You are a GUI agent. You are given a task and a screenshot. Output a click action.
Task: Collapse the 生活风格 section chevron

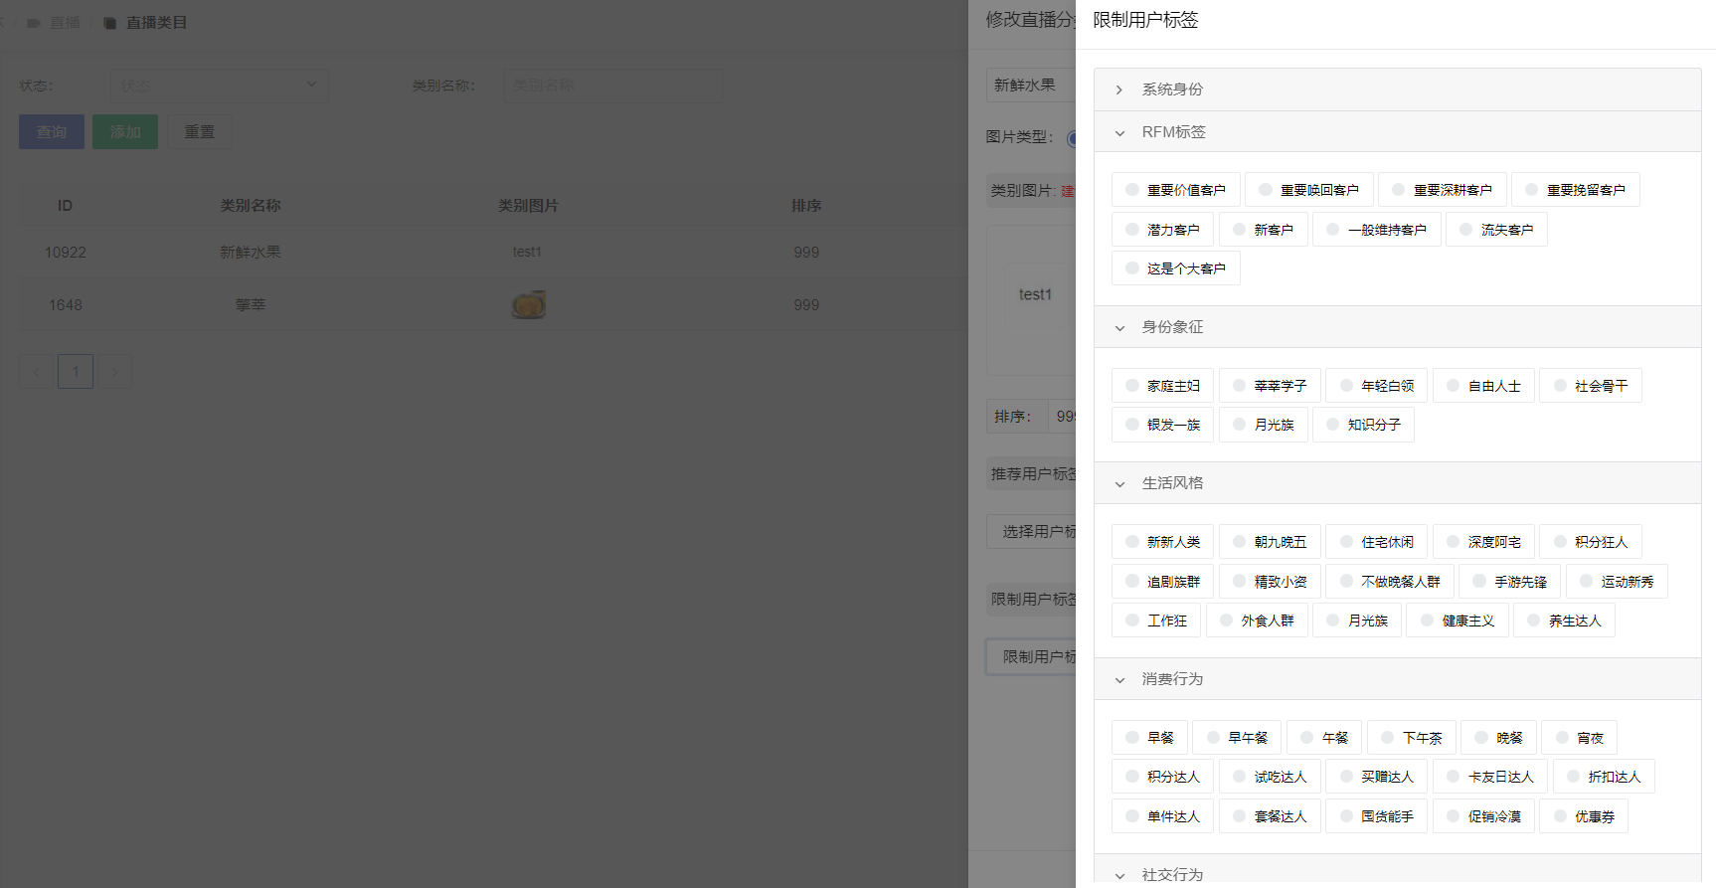[1119, 483]
